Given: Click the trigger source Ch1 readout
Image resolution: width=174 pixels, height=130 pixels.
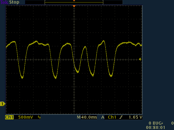Looking at the screenshot, I should [112, 117].
